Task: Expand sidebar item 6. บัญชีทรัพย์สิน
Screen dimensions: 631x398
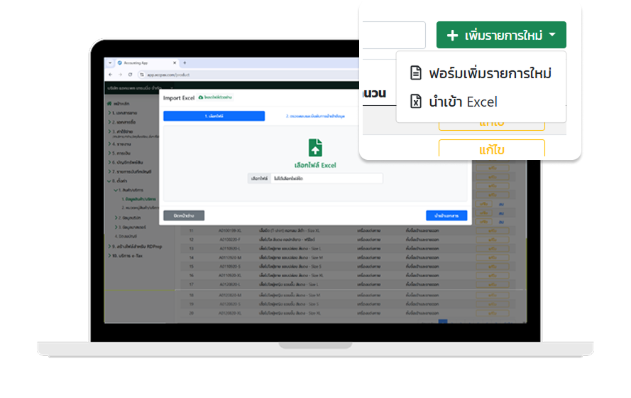Action: [x=125, y=162]
